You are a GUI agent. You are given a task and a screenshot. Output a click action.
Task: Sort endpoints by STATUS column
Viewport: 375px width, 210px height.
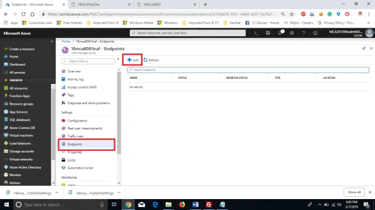[182, 78]
